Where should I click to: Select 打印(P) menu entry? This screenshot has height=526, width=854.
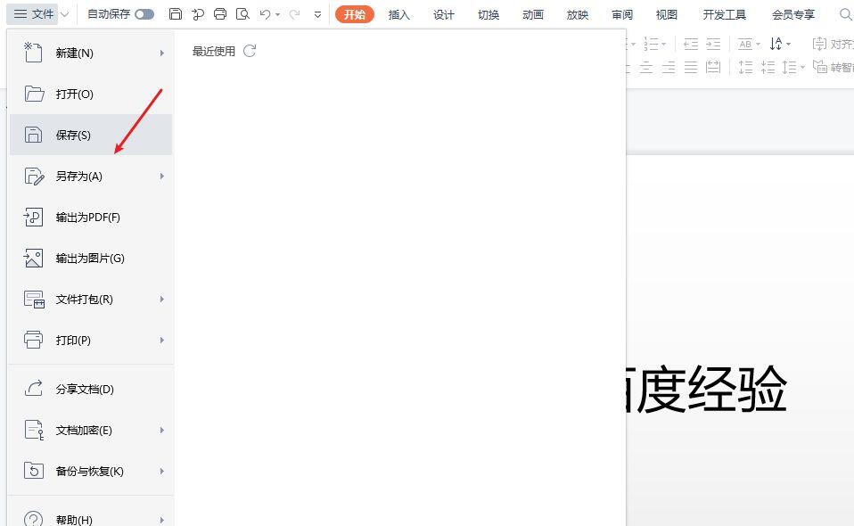tap(90, 340)
